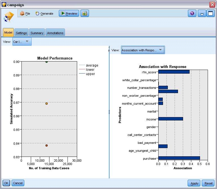Switch to the Summary tab
Image resolution: width=217 pixels, height=189 pixels.
coord(37,33)
